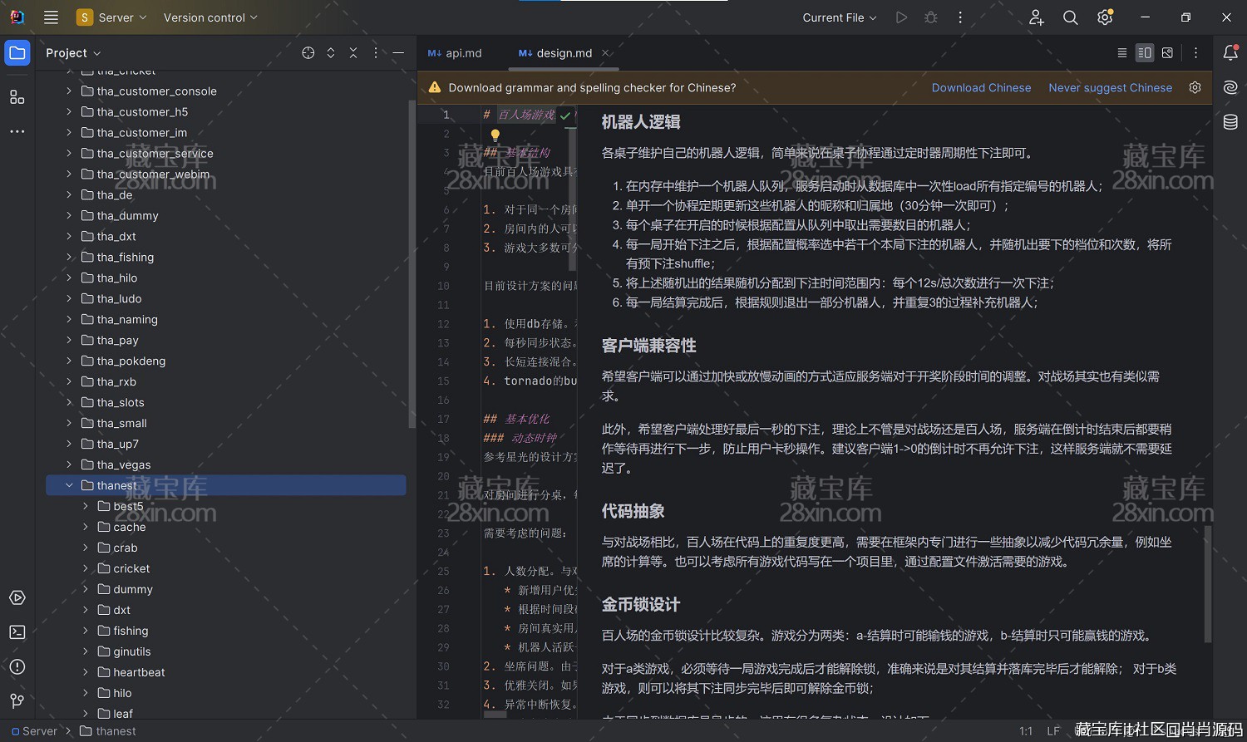1247x742 pixels.
Task: Expand the heartbeat folder
Action: click(x=86, y=672)
